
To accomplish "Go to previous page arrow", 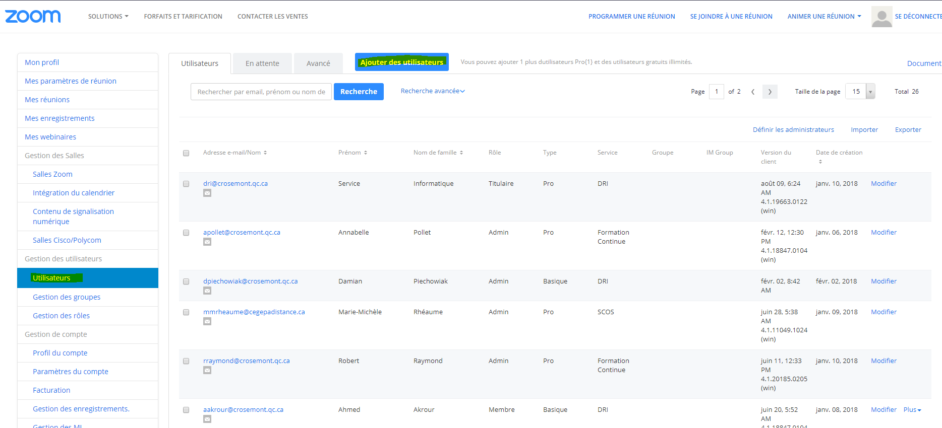I will click(x=753, y=92).
